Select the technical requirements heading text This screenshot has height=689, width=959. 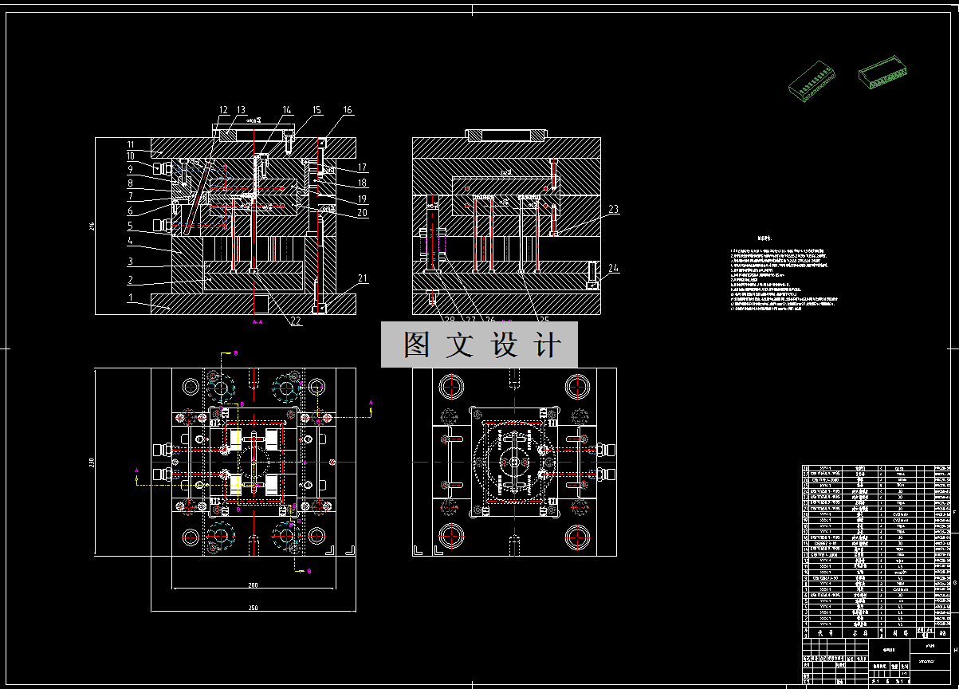pyautogui.click(x=765, y=237)
